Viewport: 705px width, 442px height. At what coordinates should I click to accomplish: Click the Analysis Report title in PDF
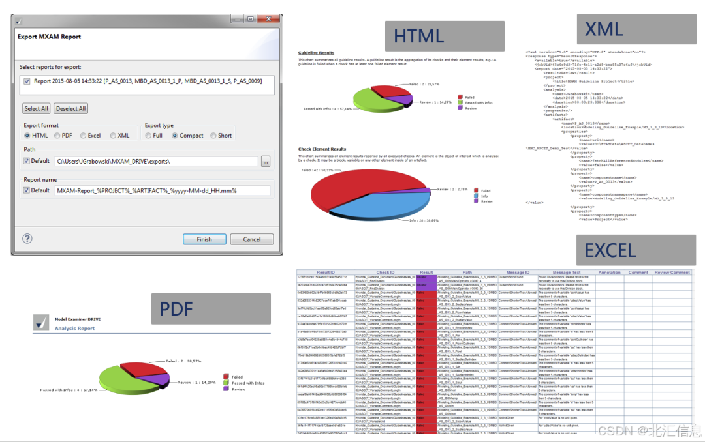pyautogui.click(x=74, y=329)
